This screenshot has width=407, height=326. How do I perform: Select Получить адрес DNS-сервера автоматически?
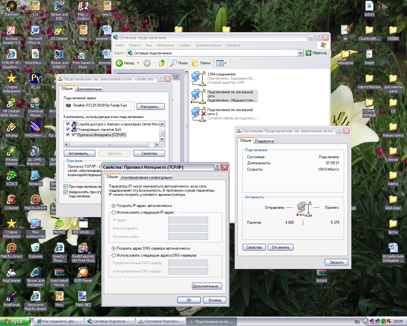[114, 249]
